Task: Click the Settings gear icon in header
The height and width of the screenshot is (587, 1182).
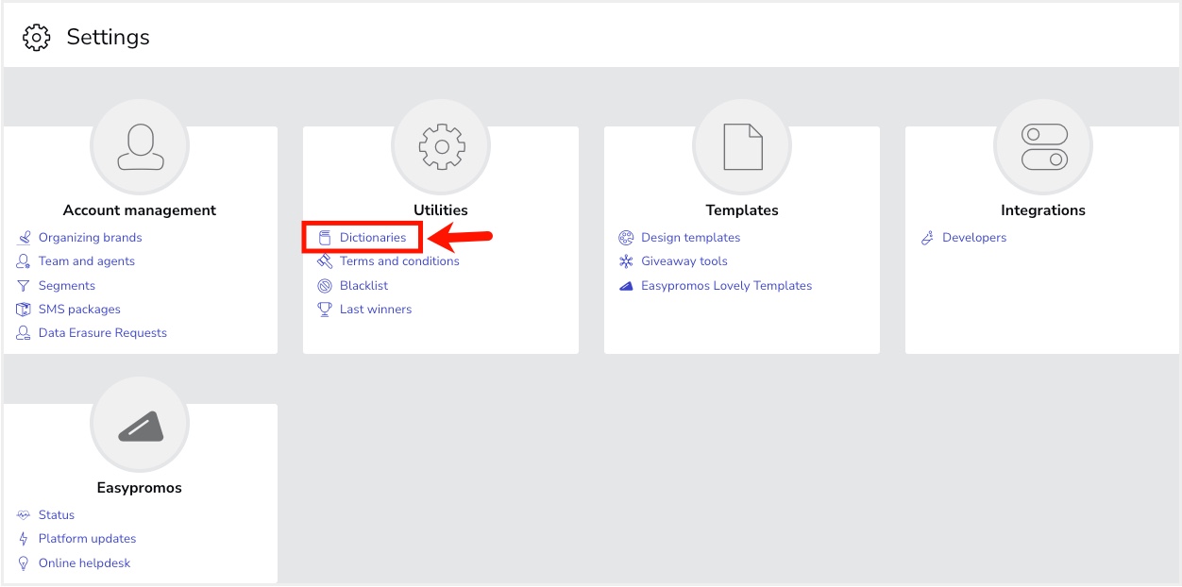Action: (37, 37)
